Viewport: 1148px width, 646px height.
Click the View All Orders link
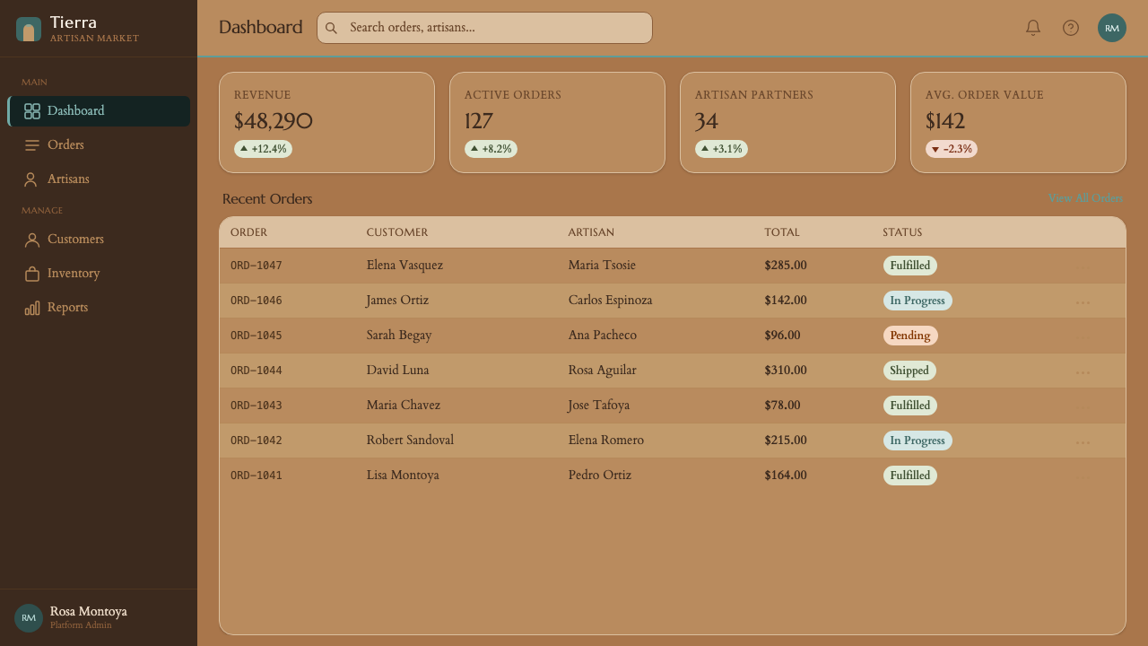pos(1085,198)
